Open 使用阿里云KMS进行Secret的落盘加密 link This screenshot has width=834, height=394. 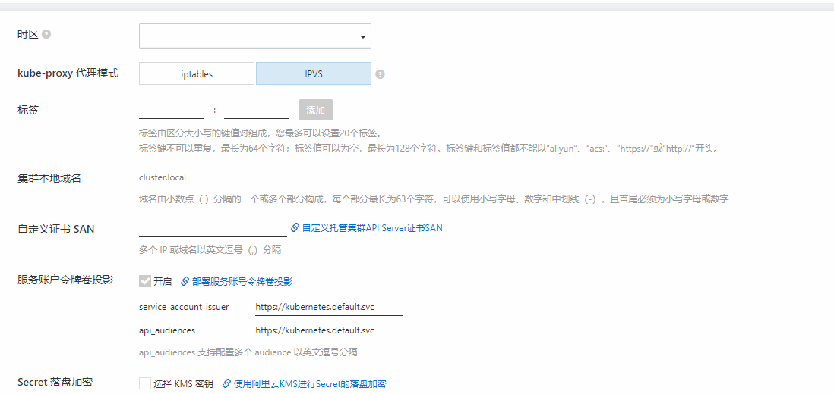pos(310,384)
